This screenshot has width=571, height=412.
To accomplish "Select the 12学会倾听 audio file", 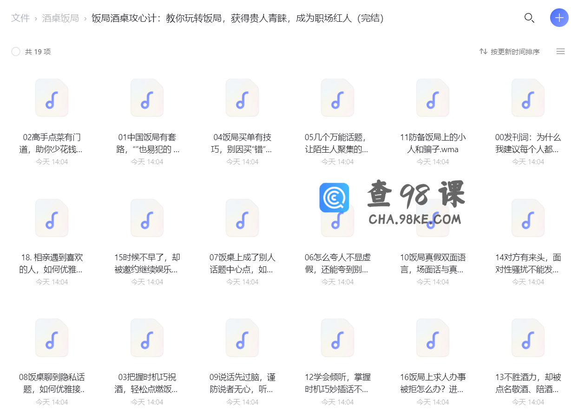I will 337,338.
